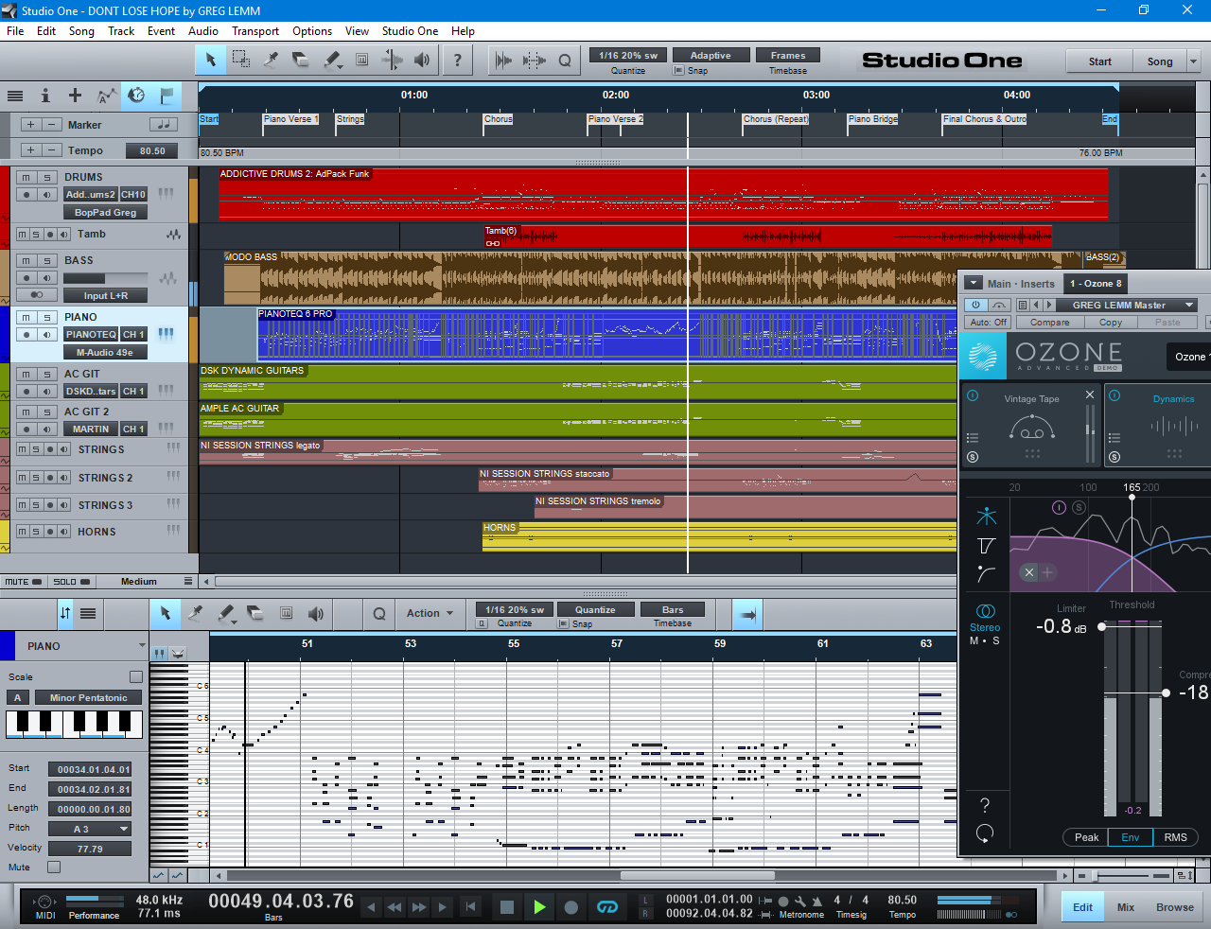Select the Listen tool in arrange toolbar
Viewport: 1211px width, 929px height.
point(422,60)
